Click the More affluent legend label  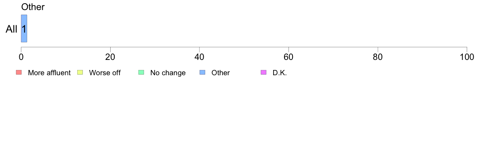tap(49, 73)
